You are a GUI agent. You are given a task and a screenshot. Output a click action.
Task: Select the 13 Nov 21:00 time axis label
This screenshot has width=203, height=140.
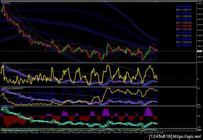(55, 133)
